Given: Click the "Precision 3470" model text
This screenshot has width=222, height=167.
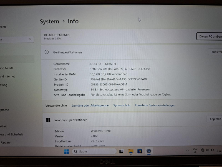Looking at the screenshot, I should tap(52, 39).
